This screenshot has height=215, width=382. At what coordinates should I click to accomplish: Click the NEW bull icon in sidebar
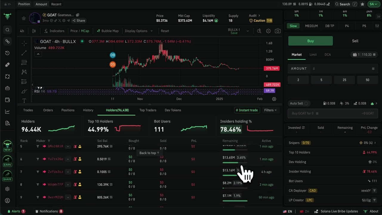pos(7,146)
